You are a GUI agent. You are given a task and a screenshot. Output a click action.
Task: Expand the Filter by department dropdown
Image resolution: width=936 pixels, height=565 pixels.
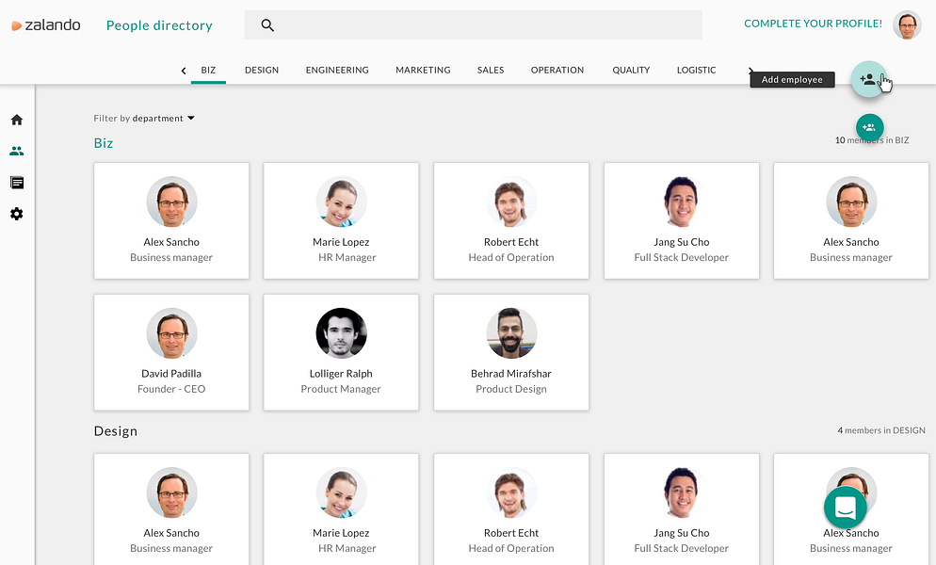click(144, 119)
